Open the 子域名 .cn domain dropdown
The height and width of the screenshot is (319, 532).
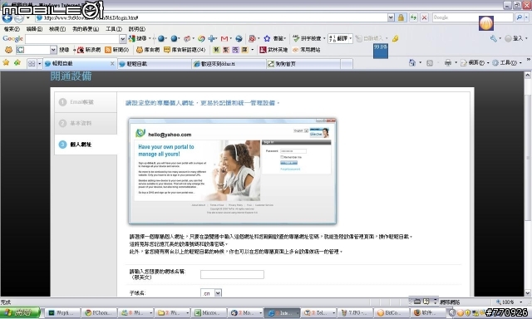pyautogui.click(x=218, y=292)
